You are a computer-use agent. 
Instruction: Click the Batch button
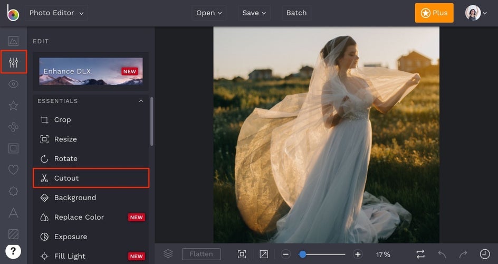pyautogui.click(x=296, y=13)
